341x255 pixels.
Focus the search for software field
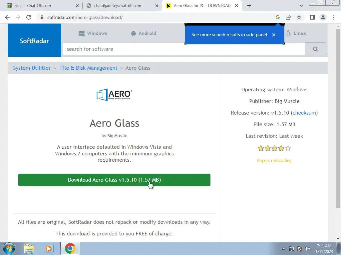tap(184, 49)
